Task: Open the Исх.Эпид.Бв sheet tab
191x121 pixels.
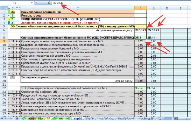Action: coord(146,118)
